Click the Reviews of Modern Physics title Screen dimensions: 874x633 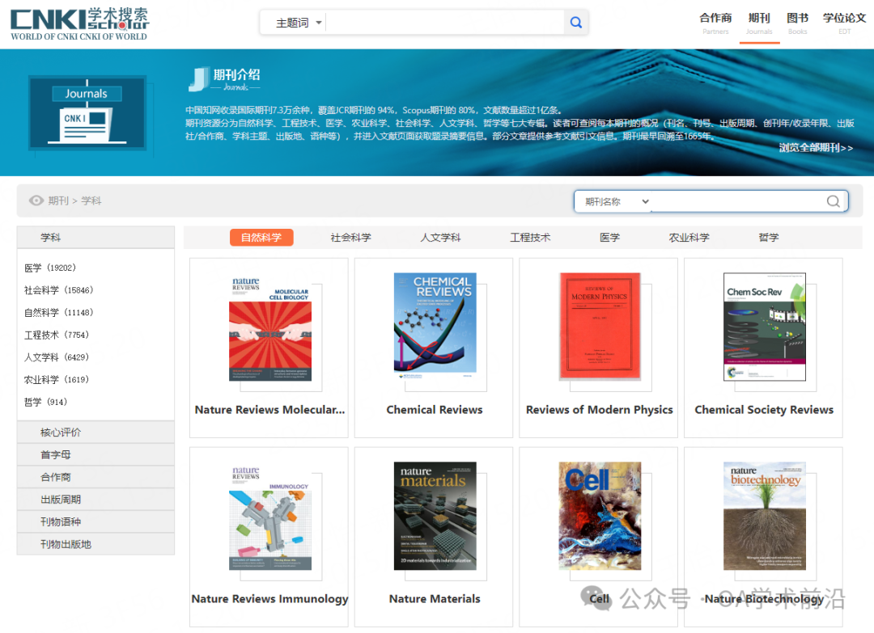(599, 410)
